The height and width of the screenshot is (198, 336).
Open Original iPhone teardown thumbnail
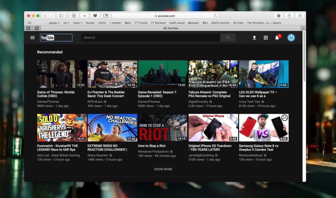pos(213,128)
